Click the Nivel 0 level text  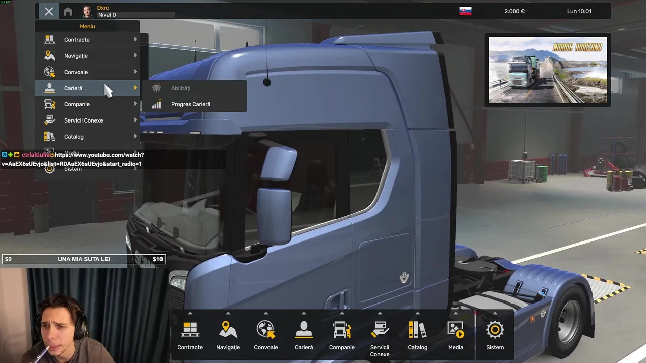tap(107, 15)
